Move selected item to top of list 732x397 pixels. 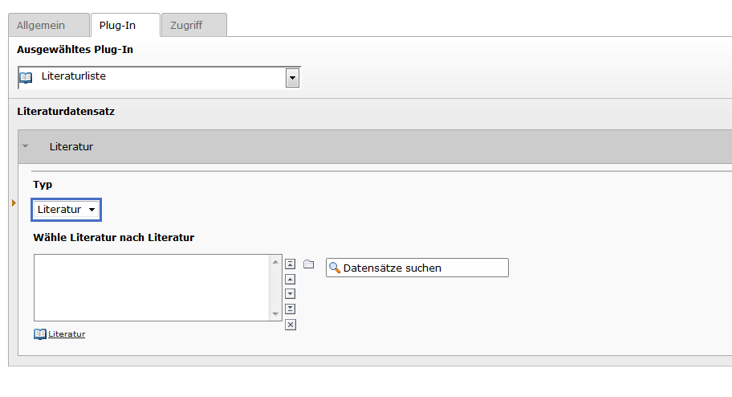[291, 264]
